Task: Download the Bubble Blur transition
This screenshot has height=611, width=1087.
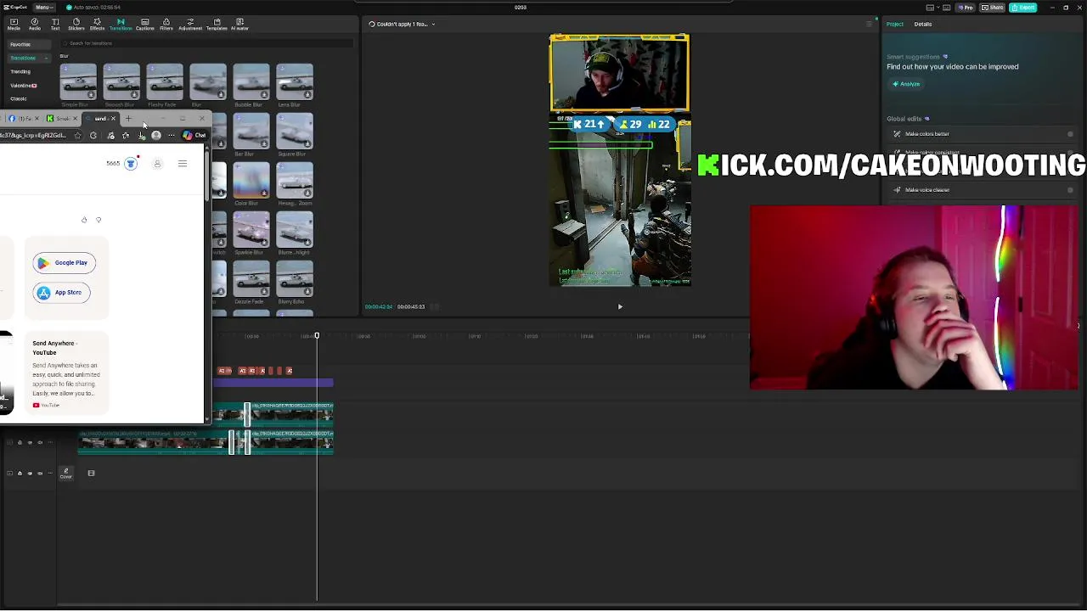Action: click(x=264, y=95)
